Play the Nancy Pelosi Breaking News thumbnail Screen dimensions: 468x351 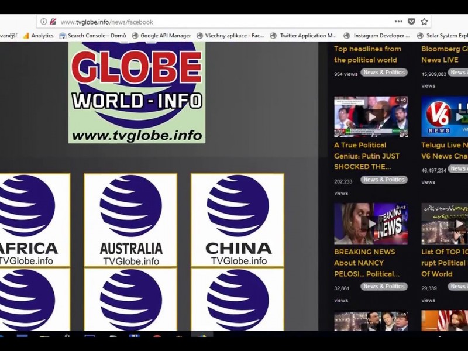click(x=371, y=223)
